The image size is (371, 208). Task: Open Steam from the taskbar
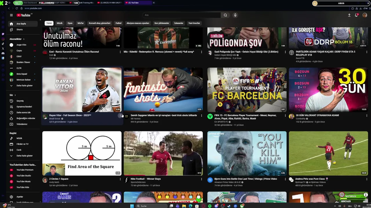(x=229, y=206)
